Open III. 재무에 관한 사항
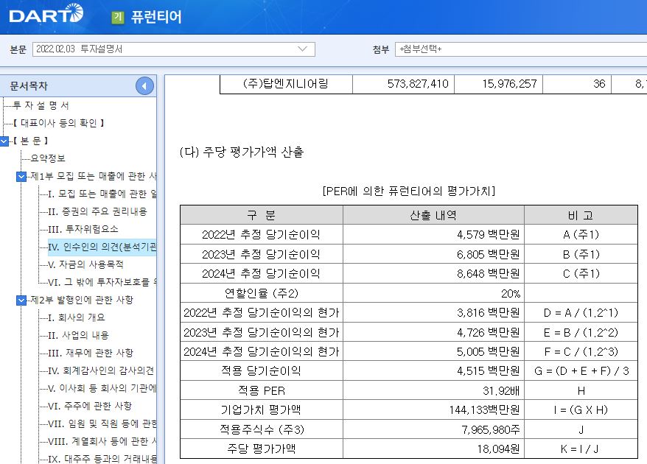647x464 pixels. 91,353
